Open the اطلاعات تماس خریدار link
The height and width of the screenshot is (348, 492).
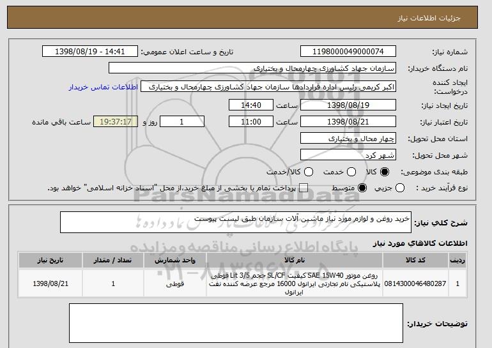104,87
